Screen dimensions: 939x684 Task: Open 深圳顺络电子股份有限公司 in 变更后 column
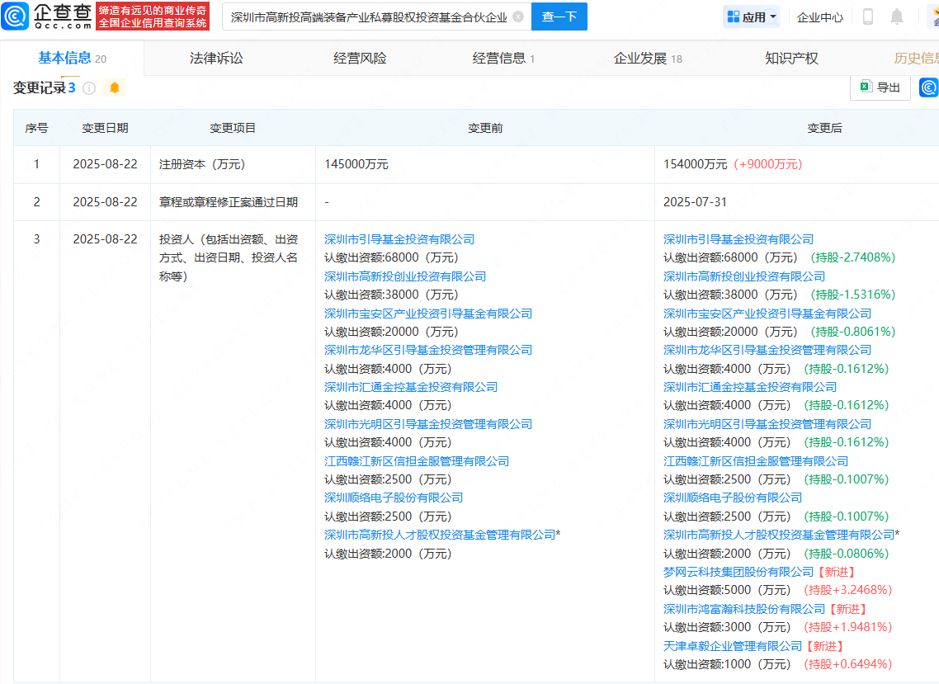(x=733, y=498)
